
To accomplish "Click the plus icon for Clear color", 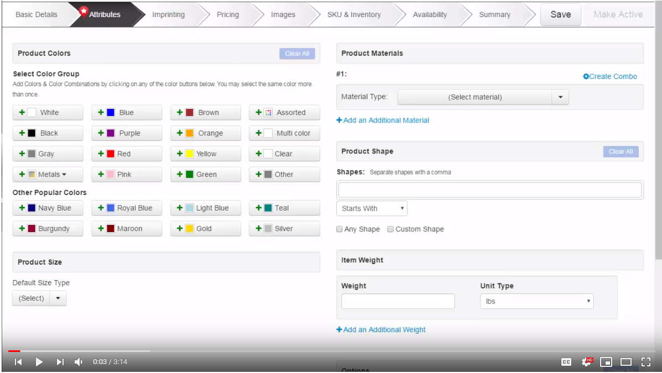I will point(258,154).
